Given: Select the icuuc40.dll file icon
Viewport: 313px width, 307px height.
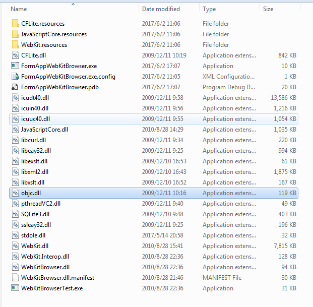Looking at the screenshot, I should click(x=15, y=118).
